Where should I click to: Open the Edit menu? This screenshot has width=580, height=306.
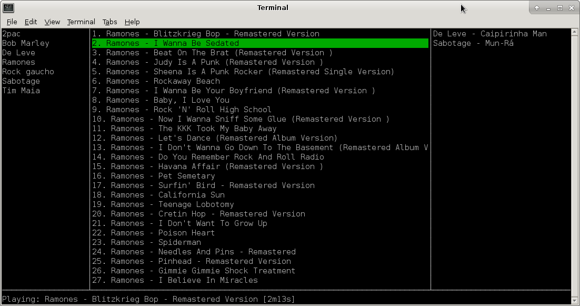(31, 22)
